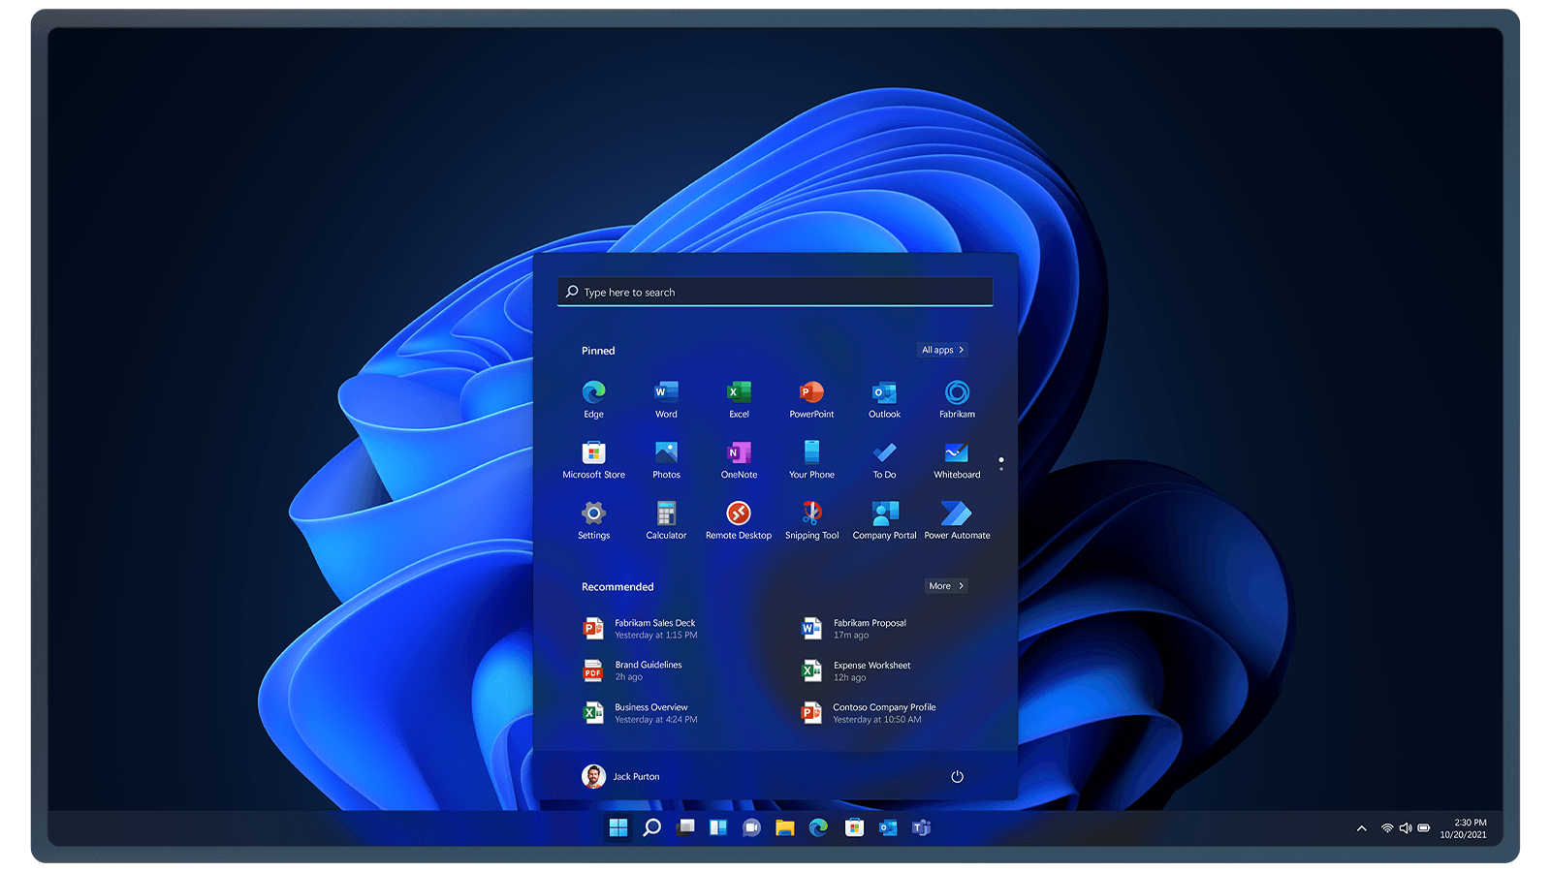Show More recommended files

pyautogui.click(x=945, y=585)
